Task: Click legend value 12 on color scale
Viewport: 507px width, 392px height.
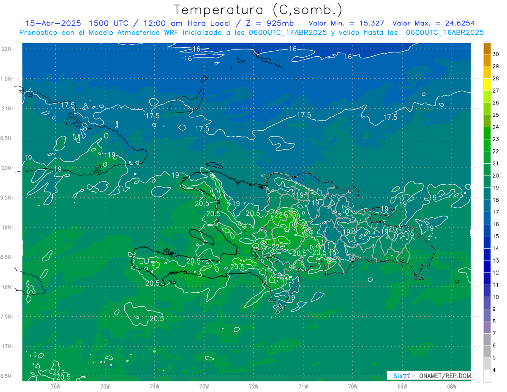Action: tap(496, 273)
